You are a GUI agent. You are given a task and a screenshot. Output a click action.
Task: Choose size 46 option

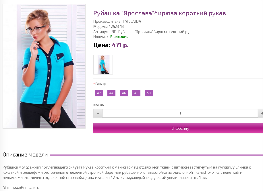(x=124, y=93)
